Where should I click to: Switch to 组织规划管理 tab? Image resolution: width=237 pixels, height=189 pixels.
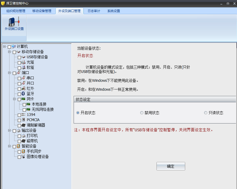(16, 11)
